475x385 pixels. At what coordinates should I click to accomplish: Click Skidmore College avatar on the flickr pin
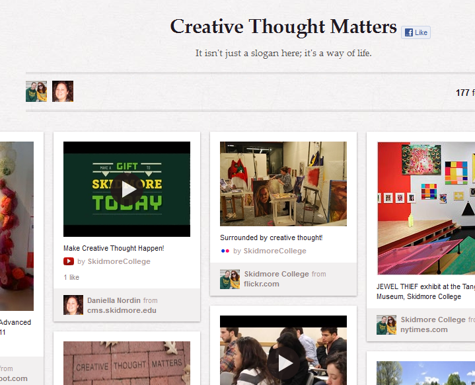click(x=230, y=279)
